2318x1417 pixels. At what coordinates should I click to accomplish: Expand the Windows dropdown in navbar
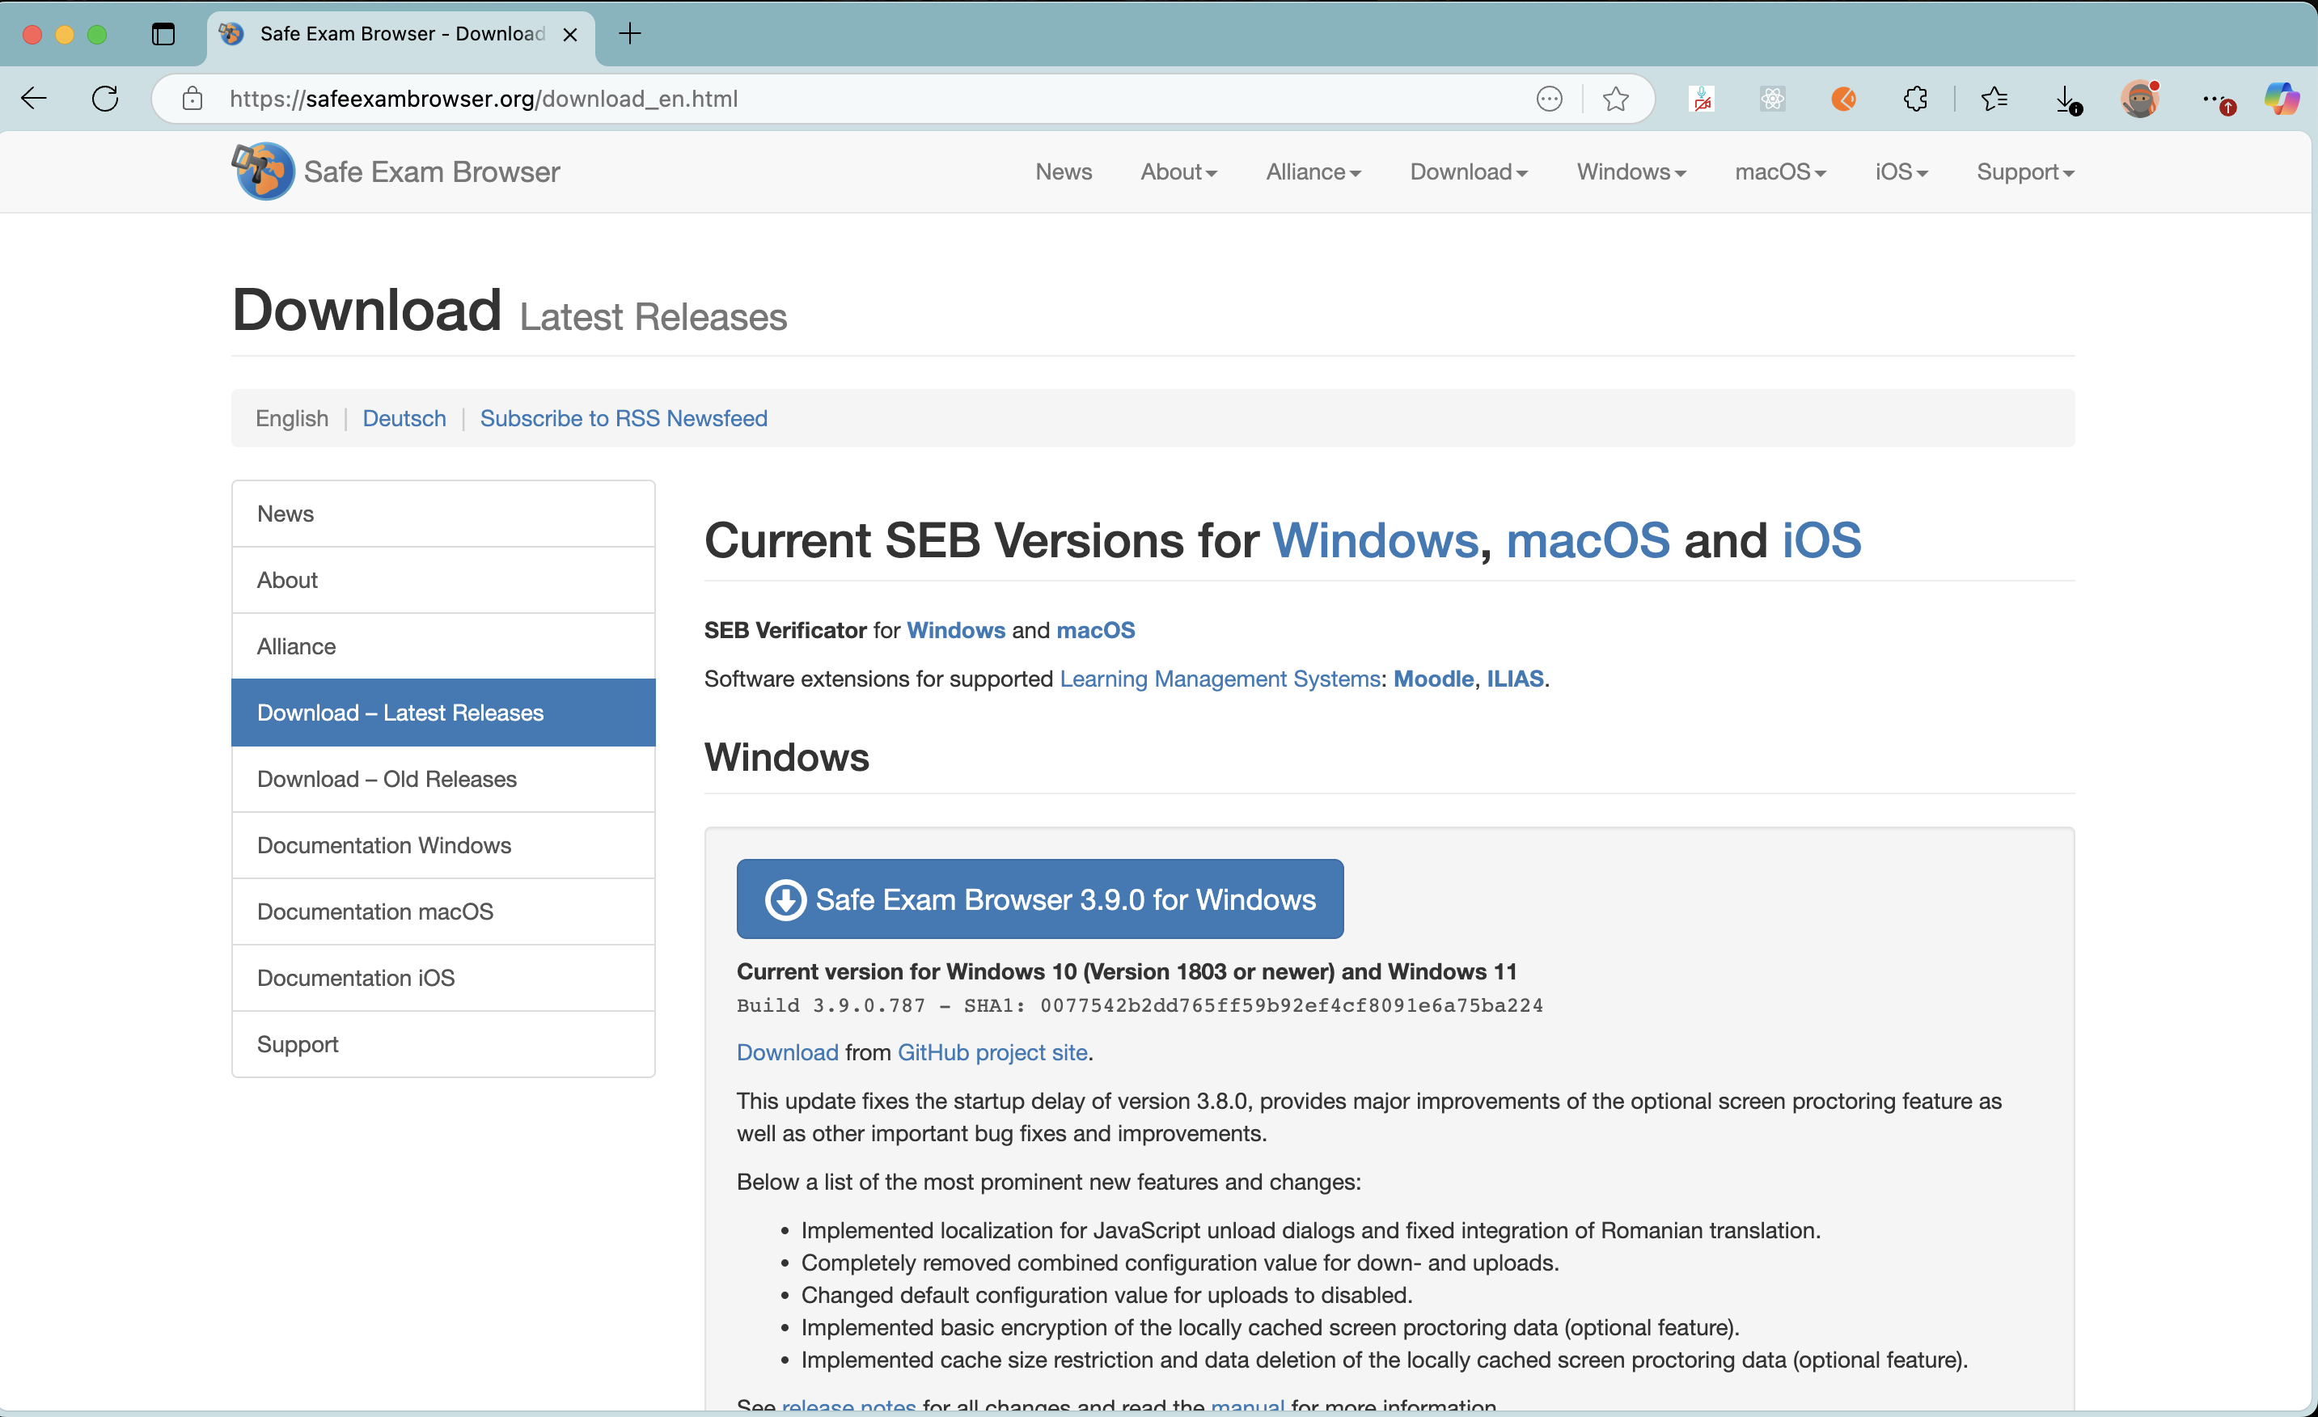[x=1631, y=172]
